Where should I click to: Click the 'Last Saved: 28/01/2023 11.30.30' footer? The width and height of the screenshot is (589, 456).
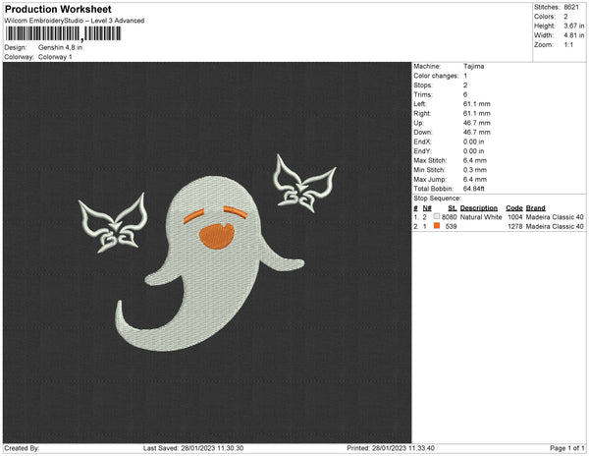point(193,448)
